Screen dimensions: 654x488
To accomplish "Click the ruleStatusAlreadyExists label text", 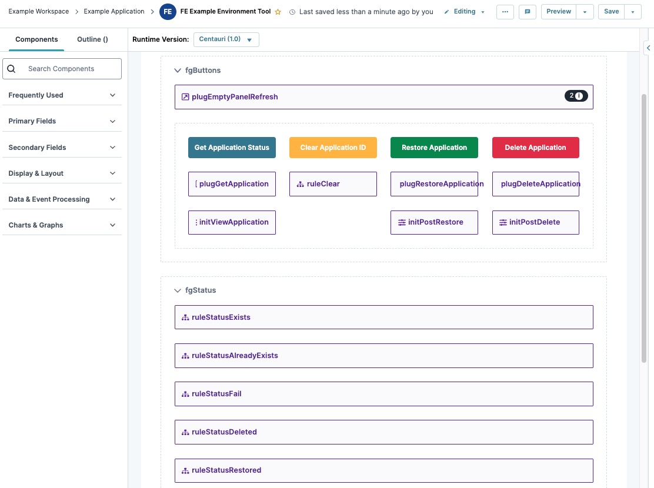I will point(235,356).
